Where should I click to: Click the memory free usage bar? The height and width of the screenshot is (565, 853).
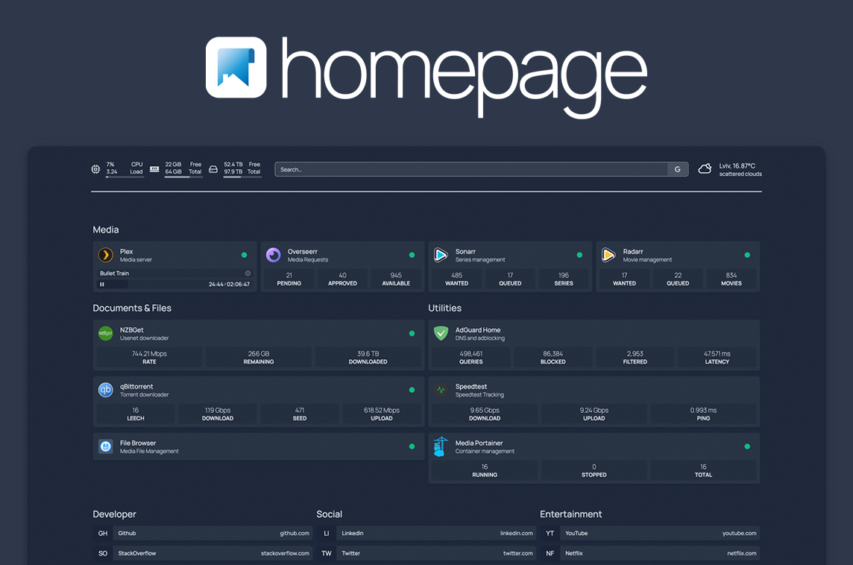(x=183, y=177)
